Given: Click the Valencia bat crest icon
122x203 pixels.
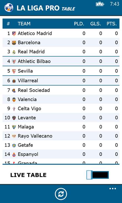Looking at the screenshot, I should (x=14, y=100).
